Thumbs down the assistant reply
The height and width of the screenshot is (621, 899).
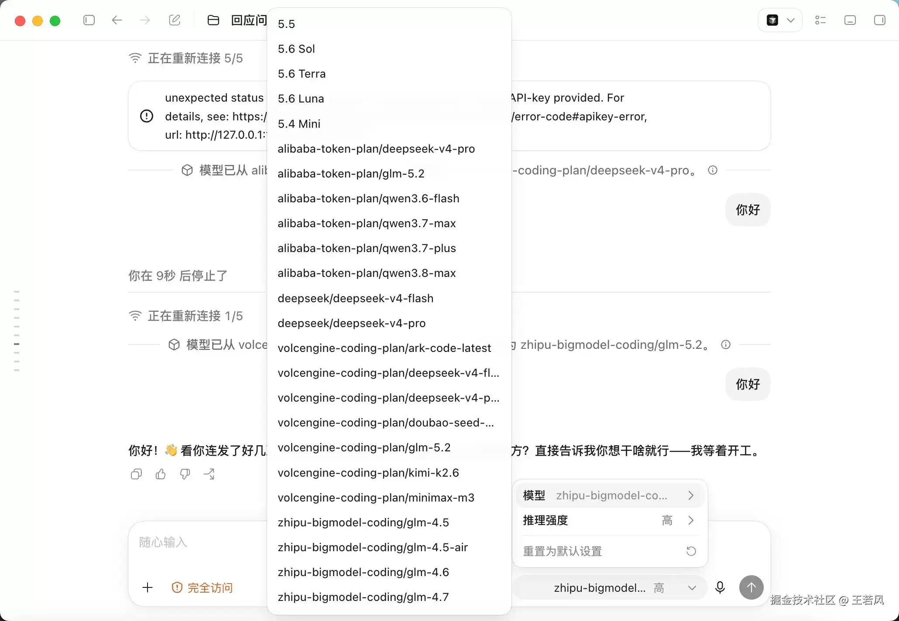[x=185, y=474]
